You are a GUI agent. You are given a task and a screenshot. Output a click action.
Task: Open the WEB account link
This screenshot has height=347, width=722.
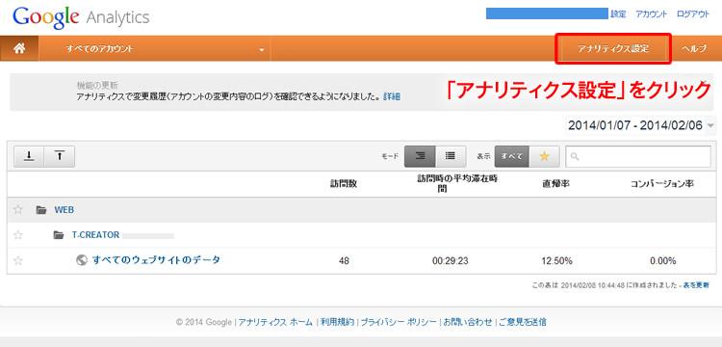pos(64,210)
